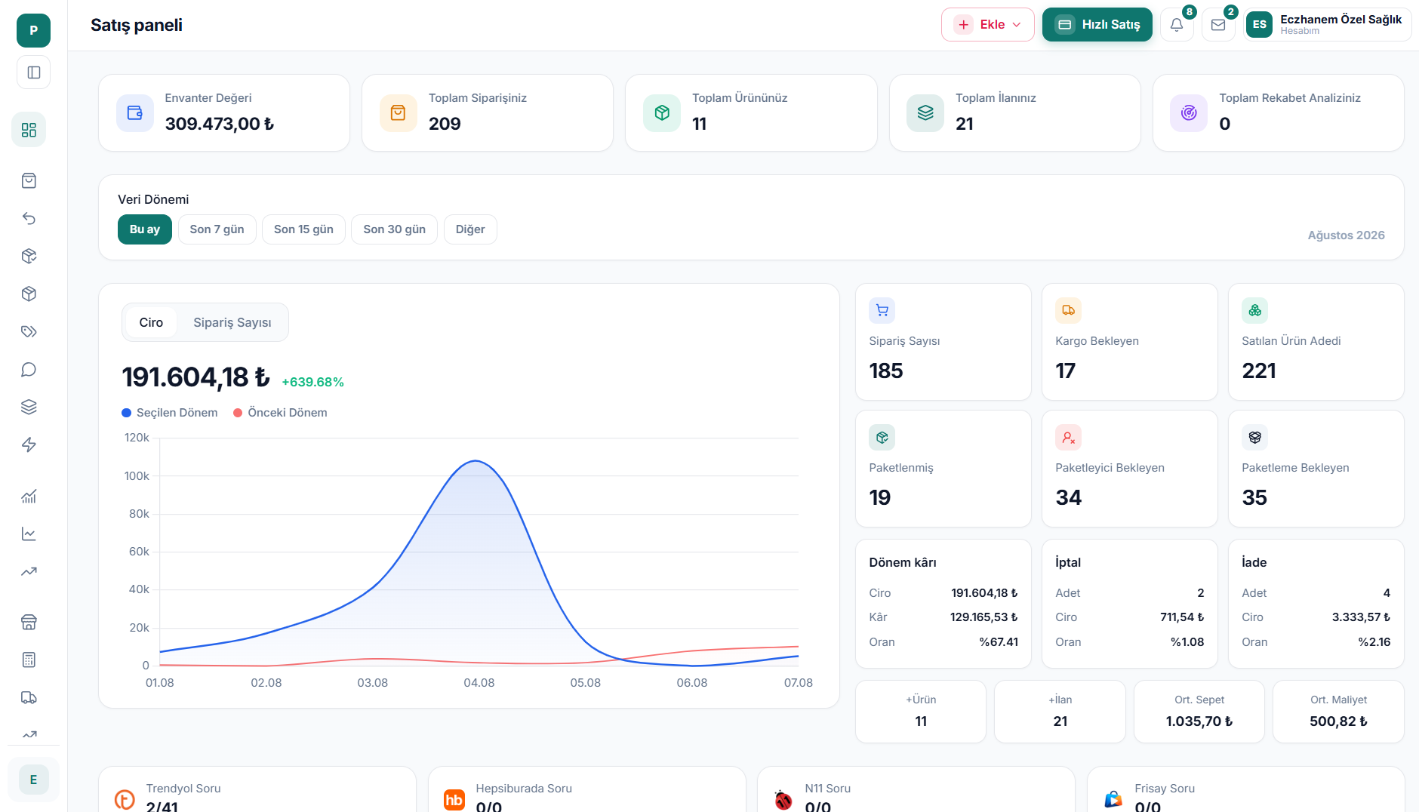The width and height of the screenshot is (1419, 812).
Task: Open the delivery truck sidebar icon
Action: [29, 697]
